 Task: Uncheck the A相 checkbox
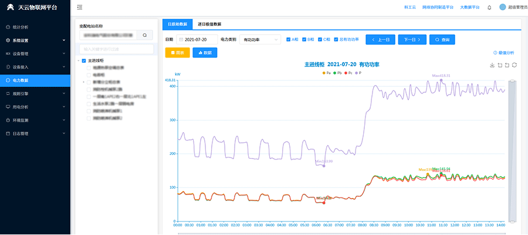288,39
